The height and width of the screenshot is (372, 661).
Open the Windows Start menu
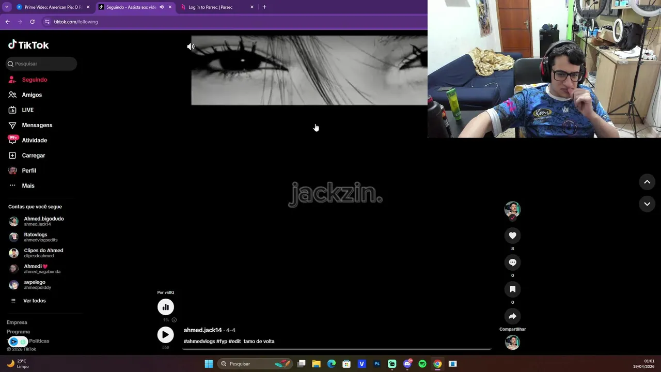coord(209,364)
